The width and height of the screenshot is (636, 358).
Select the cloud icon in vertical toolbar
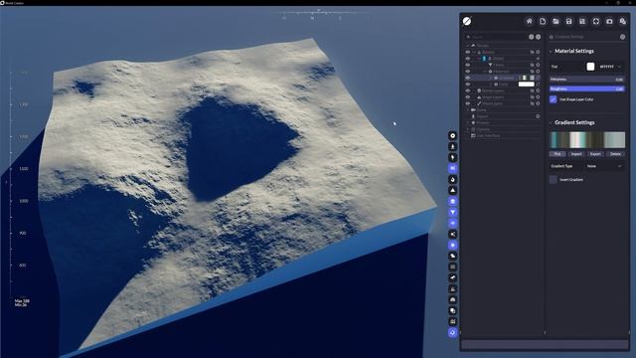point(453,257)
